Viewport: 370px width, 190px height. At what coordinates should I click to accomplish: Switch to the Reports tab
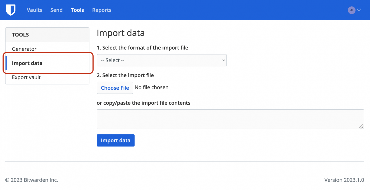pos(102,10)
